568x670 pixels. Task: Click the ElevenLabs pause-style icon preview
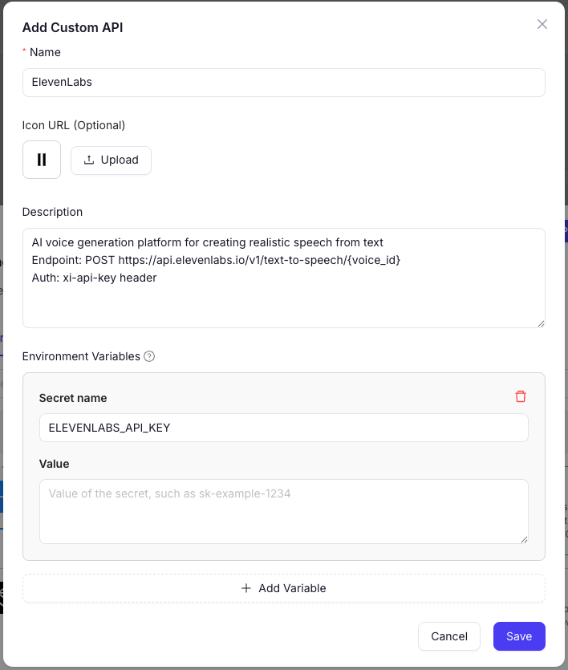tap(41, 160)
